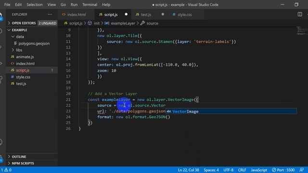This screenshot has width=308, height=173.
Task: Switch to the script.js tab
Action: coord(113,14)
